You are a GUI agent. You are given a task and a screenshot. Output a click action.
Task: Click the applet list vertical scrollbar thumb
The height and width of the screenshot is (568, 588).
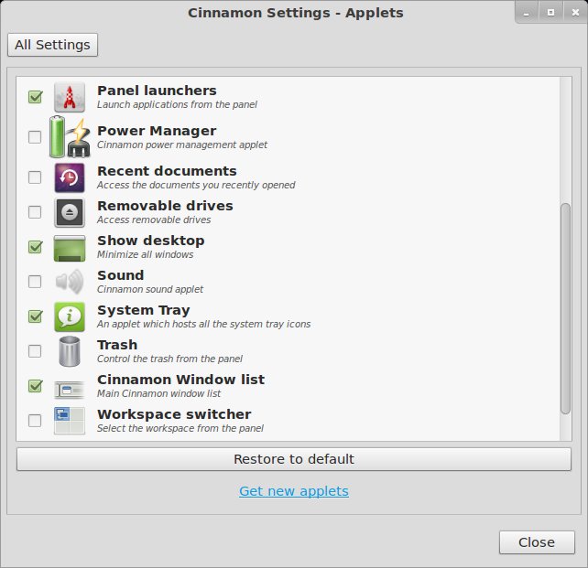[x=565, y=309]
